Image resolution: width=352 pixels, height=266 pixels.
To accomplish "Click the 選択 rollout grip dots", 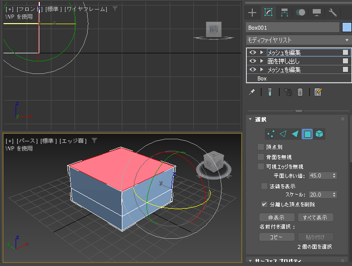I will [342, 119].
